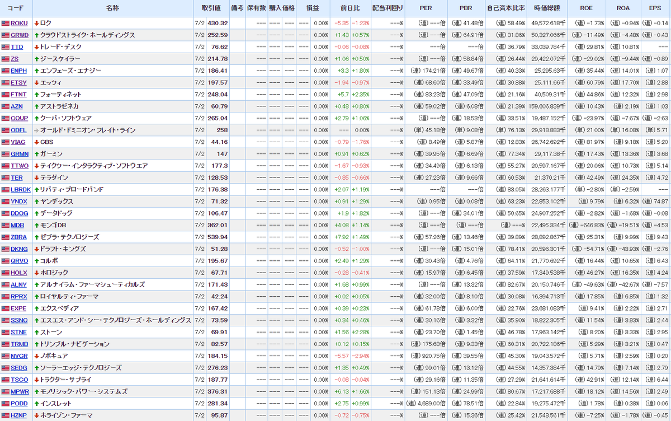Click the company name フォーティネット

60,95
